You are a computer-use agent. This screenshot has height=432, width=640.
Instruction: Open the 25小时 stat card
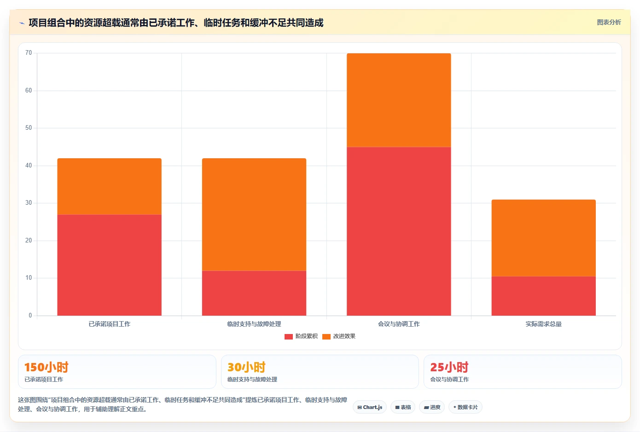(x=523, y=372)
